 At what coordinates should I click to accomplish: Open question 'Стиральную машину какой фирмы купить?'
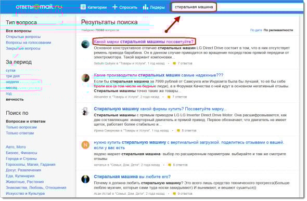[160, 109]
